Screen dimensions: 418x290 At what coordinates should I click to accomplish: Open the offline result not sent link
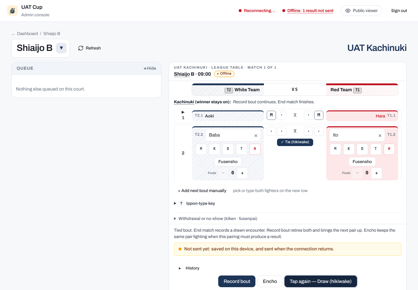310,11
